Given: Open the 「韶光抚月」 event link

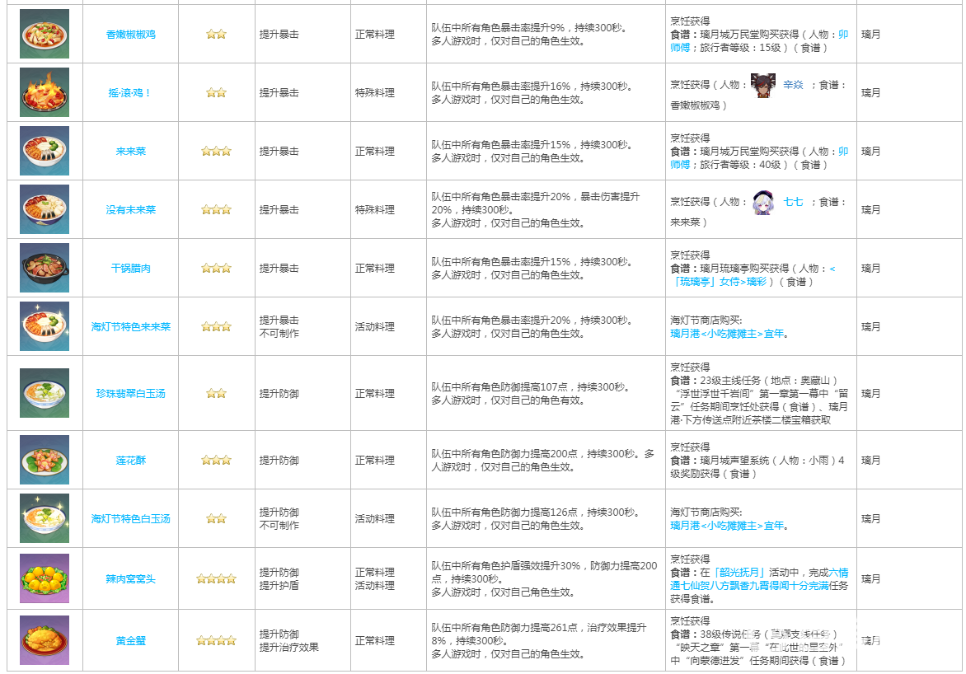Looking at the screenshot, I should coord(739,573).
